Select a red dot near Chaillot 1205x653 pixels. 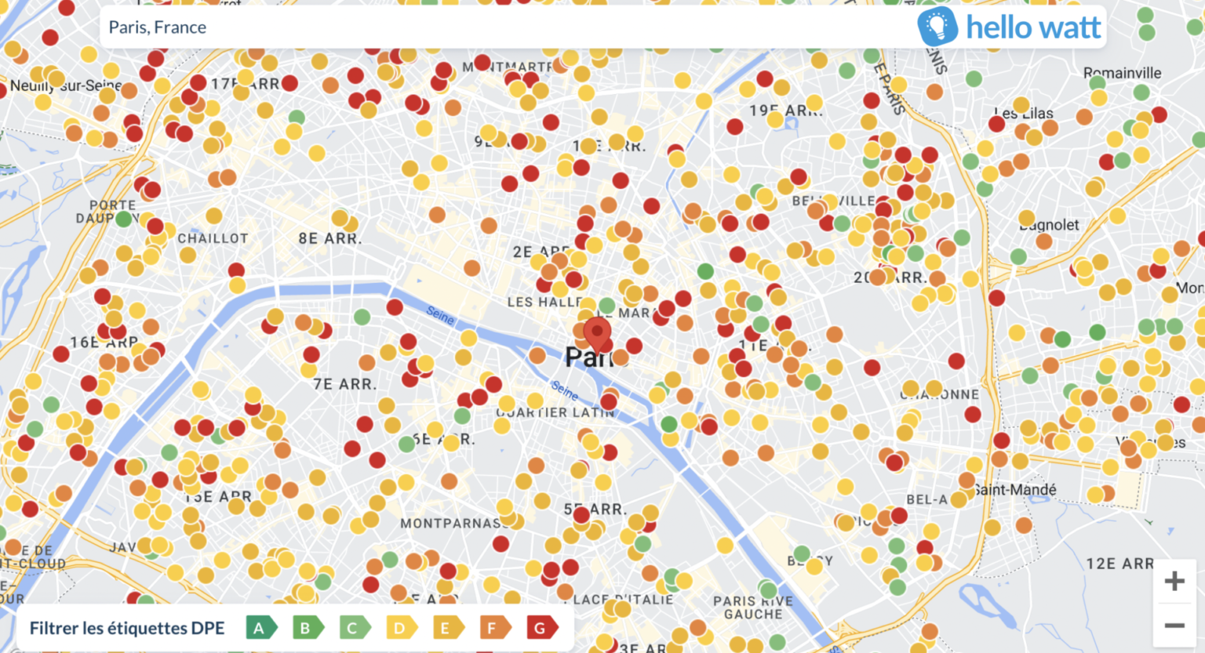click(236, 270)
